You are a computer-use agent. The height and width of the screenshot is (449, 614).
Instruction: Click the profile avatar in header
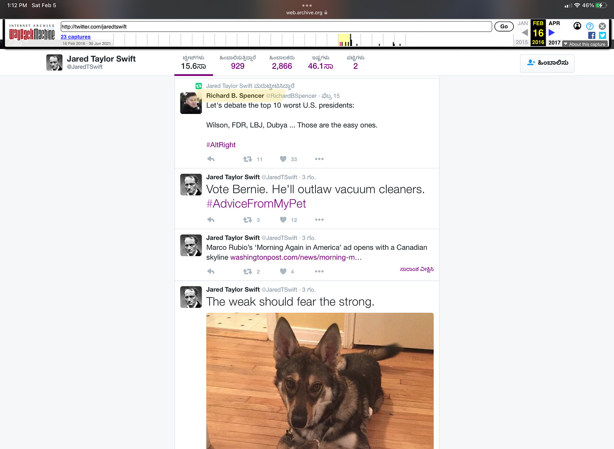click(54, 62)
